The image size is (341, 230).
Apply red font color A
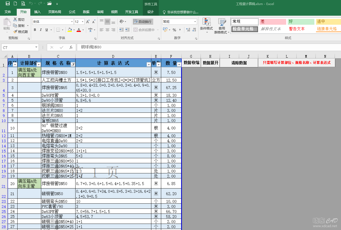pyautogui.click(x=78, y=30)
